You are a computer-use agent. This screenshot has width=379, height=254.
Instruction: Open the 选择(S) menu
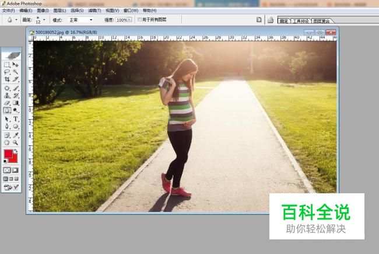[77, 11]
